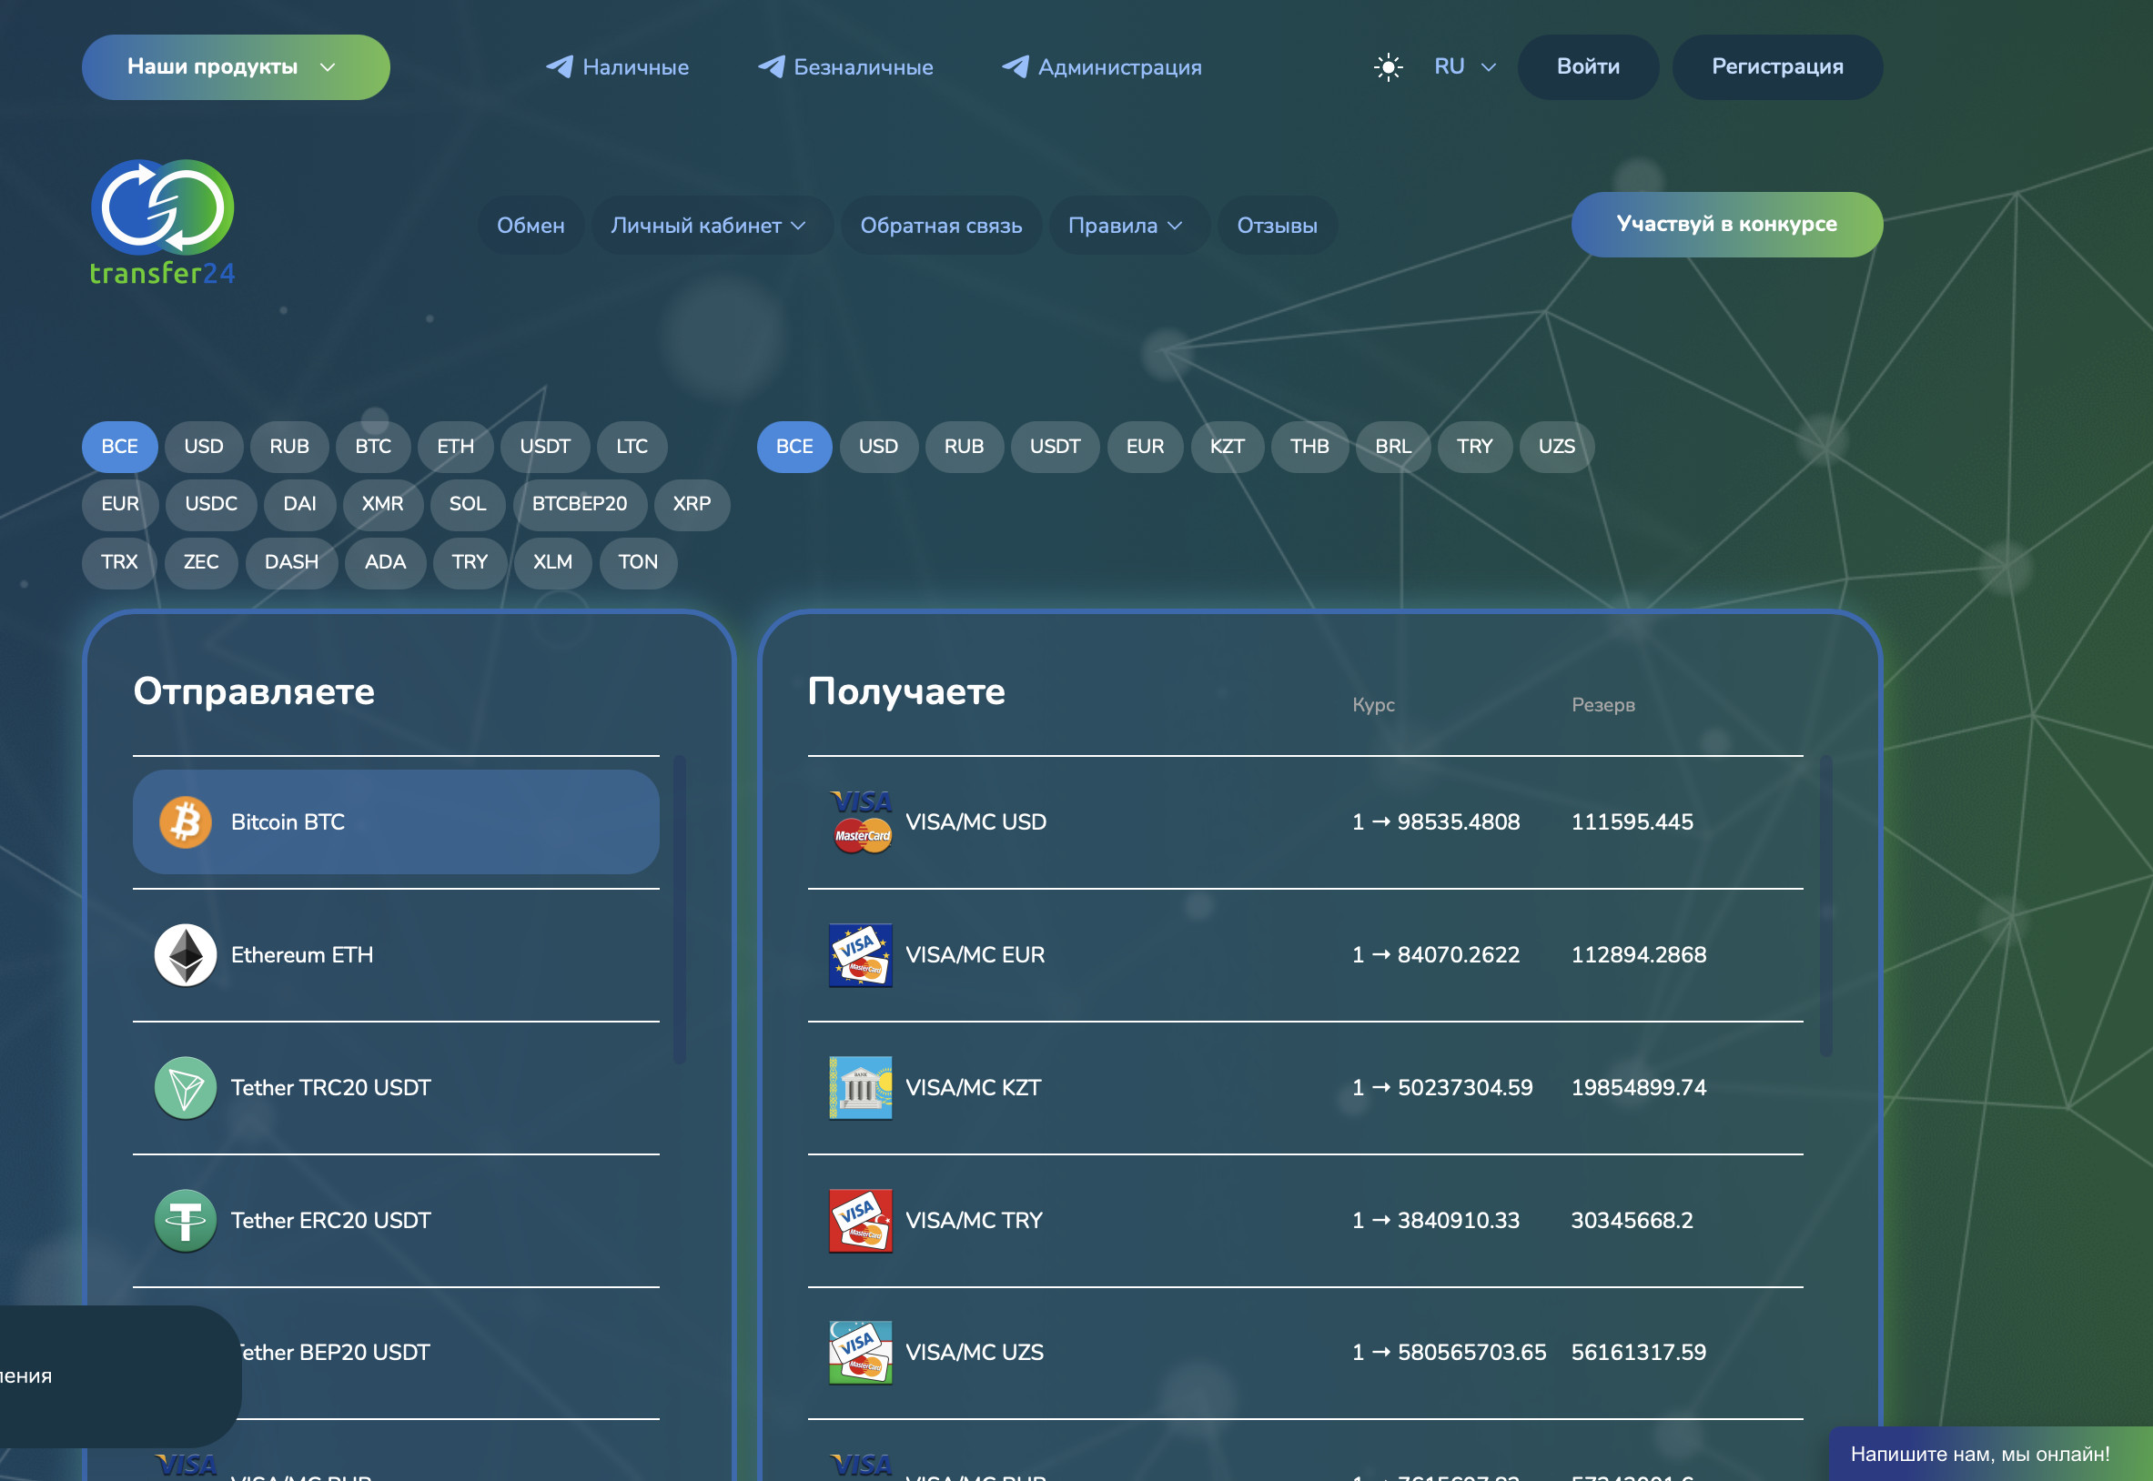Open the RU language selector
The width and height of the screenshot is (2153, 1481).
click(1463, 66)
